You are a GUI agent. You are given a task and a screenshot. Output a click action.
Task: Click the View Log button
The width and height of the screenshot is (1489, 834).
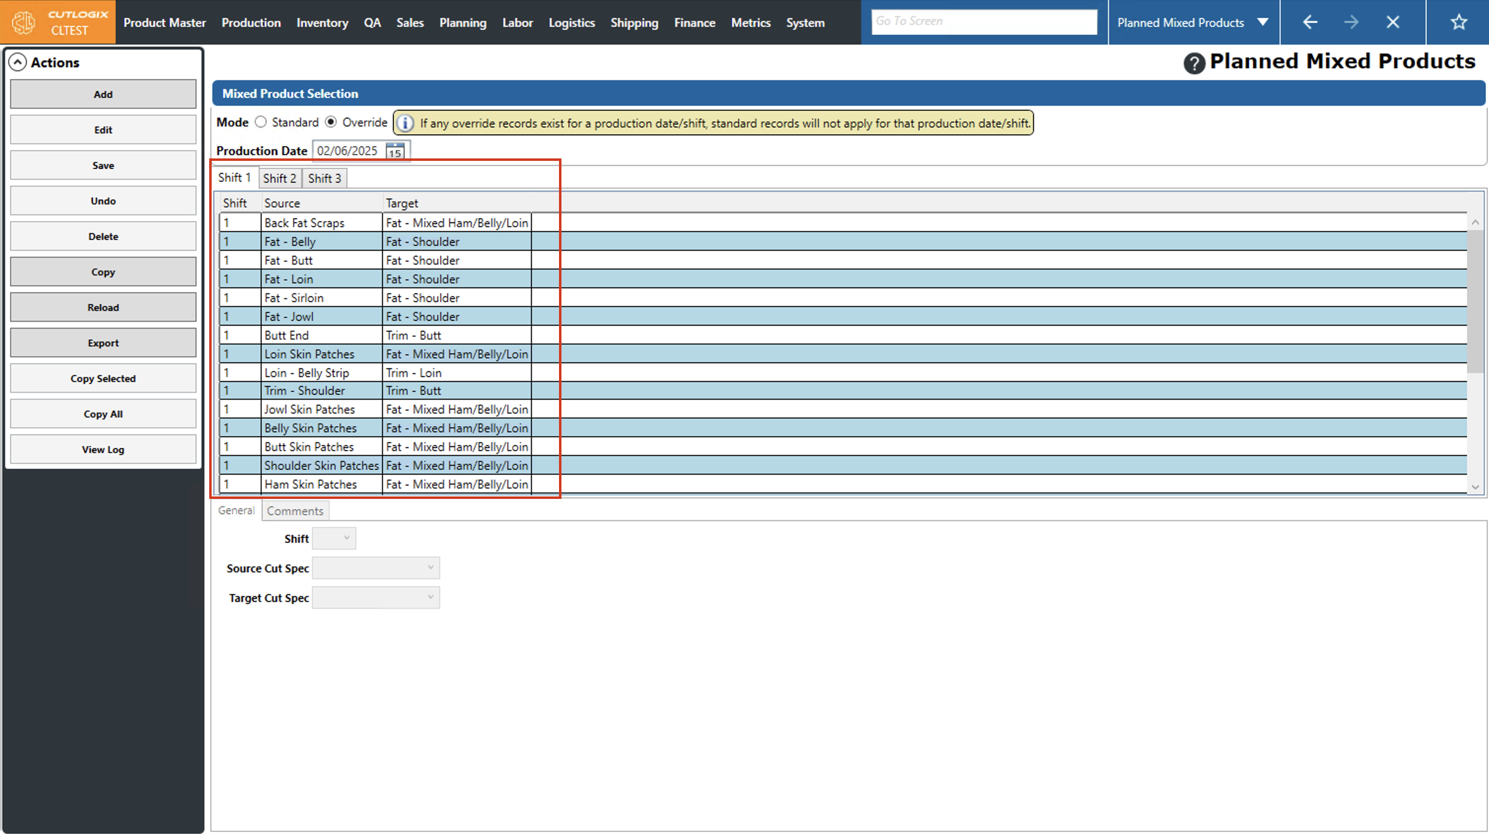(103, 450)
